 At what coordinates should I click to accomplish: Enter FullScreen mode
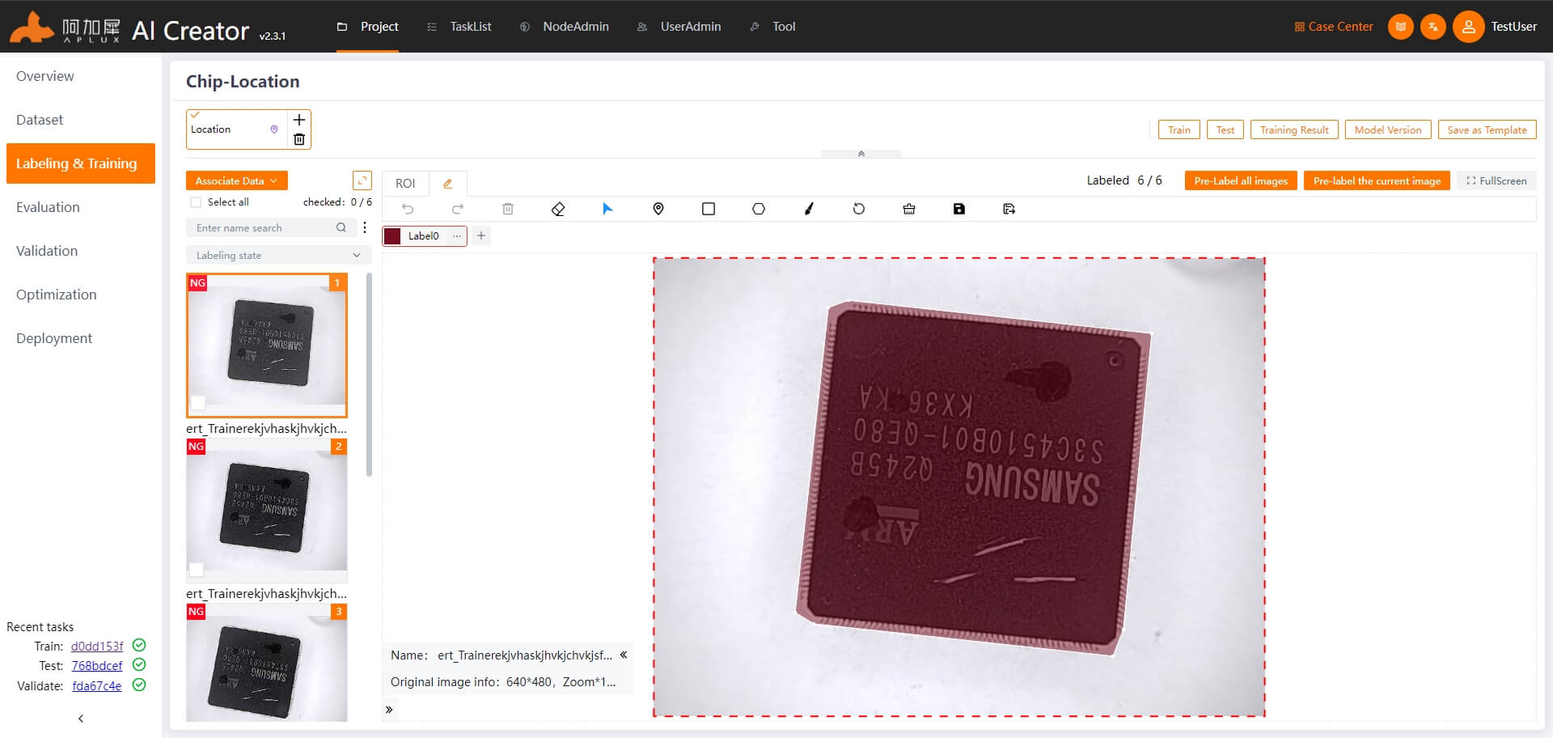point(1496,180)
